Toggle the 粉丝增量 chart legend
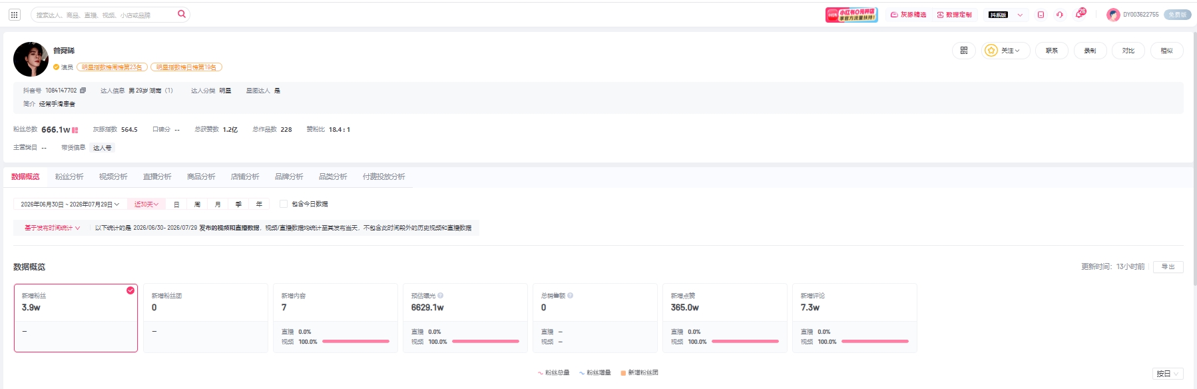 tap(595, 373)
